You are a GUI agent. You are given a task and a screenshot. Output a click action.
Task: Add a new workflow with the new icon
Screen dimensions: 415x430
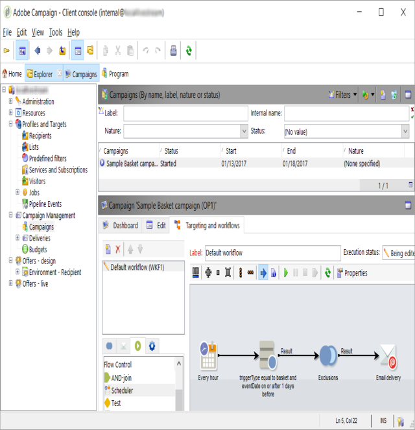108,249
